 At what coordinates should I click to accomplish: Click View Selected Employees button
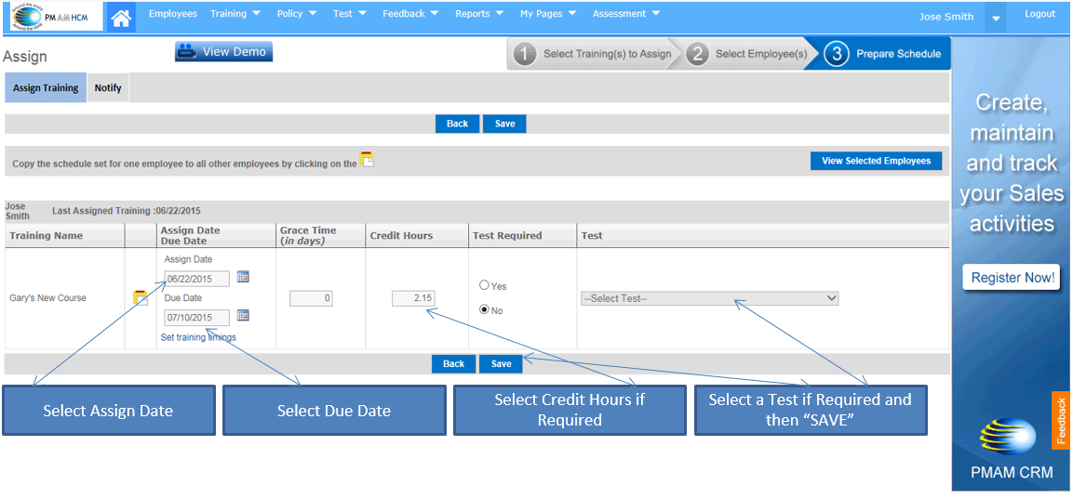[x=877, y=162]
